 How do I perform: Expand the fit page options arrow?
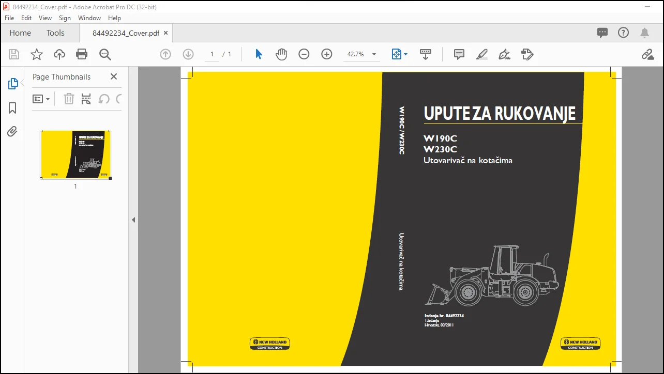coord(406,54)
